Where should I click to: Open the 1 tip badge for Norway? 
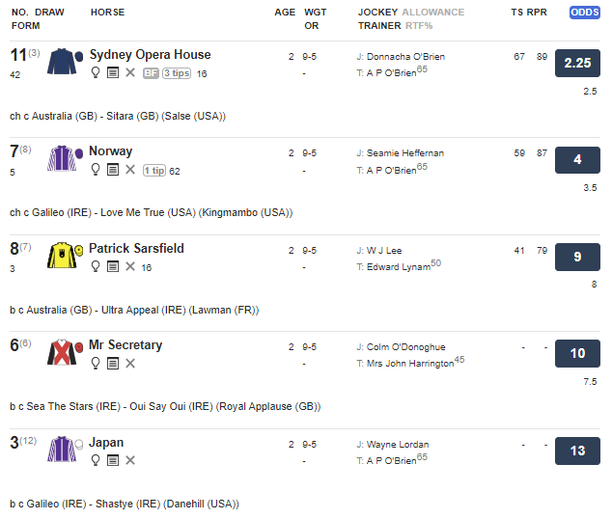click(154, 171)
